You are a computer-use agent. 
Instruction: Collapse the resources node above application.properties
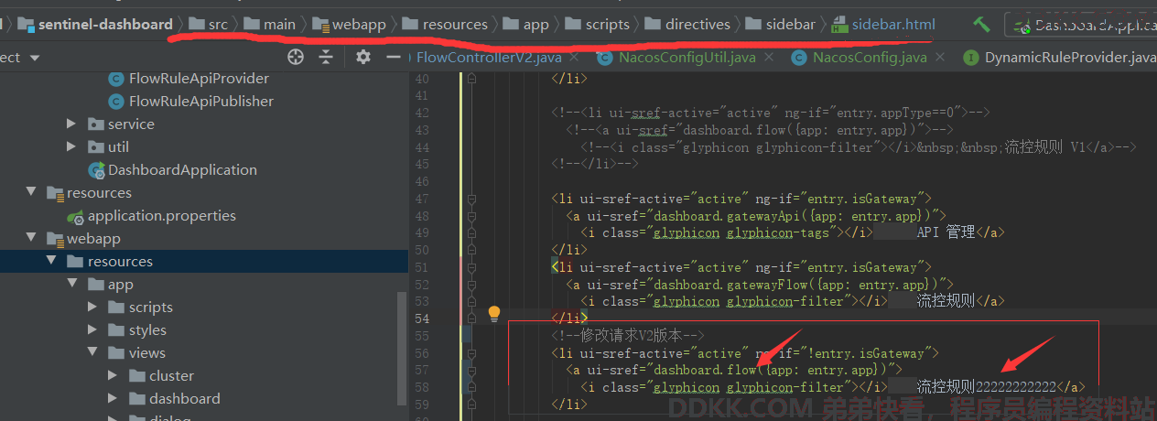(x=31, y=193)
